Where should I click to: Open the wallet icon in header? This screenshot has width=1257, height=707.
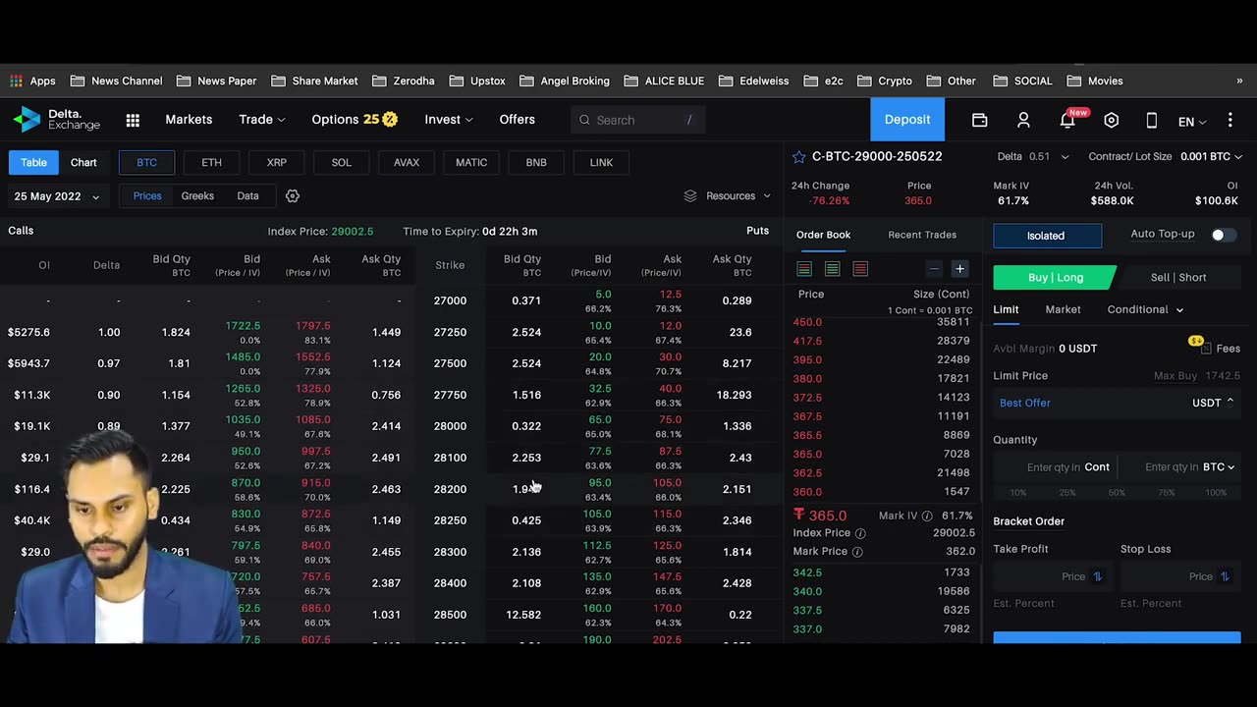979,120
